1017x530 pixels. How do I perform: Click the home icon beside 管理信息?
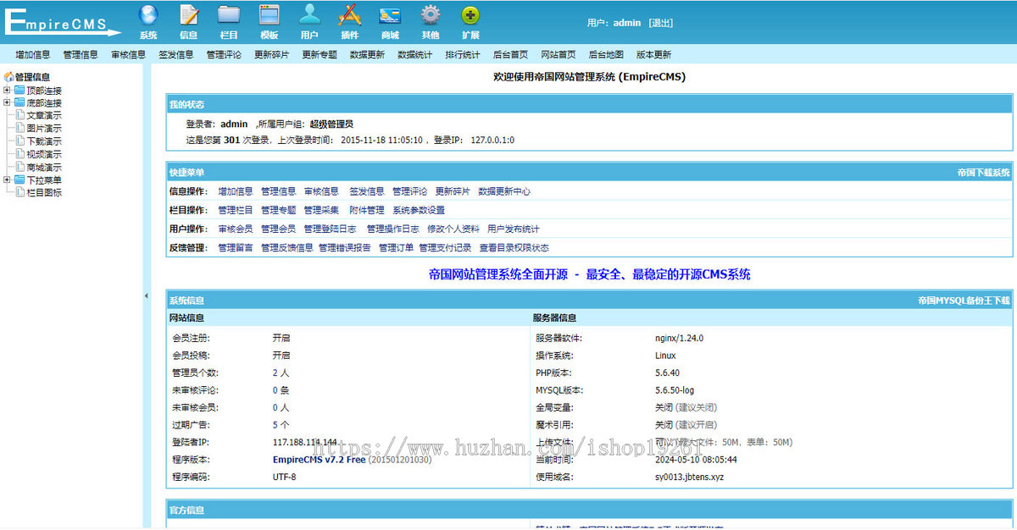[x=9, y=77]
